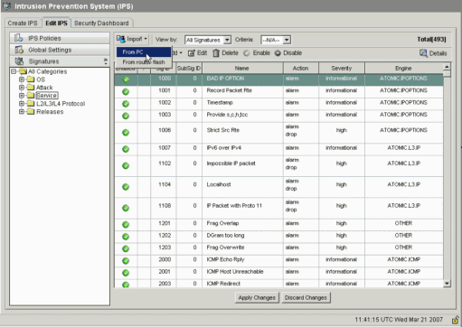
Task: Select the 'ICMP Echo Rply' signature
Action: coord(225,259)
